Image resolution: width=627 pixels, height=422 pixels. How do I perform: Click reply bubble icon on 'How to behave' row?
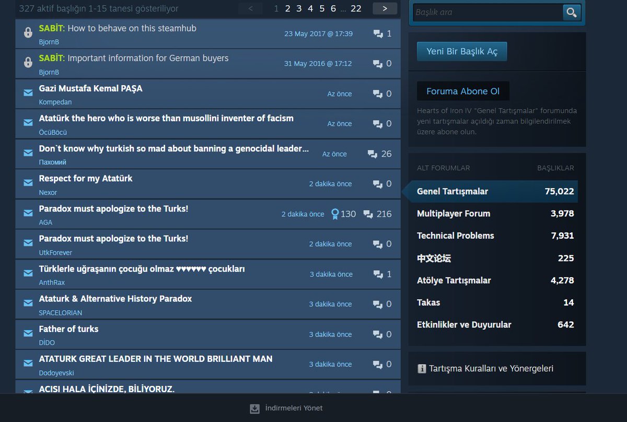click(378, 34)
